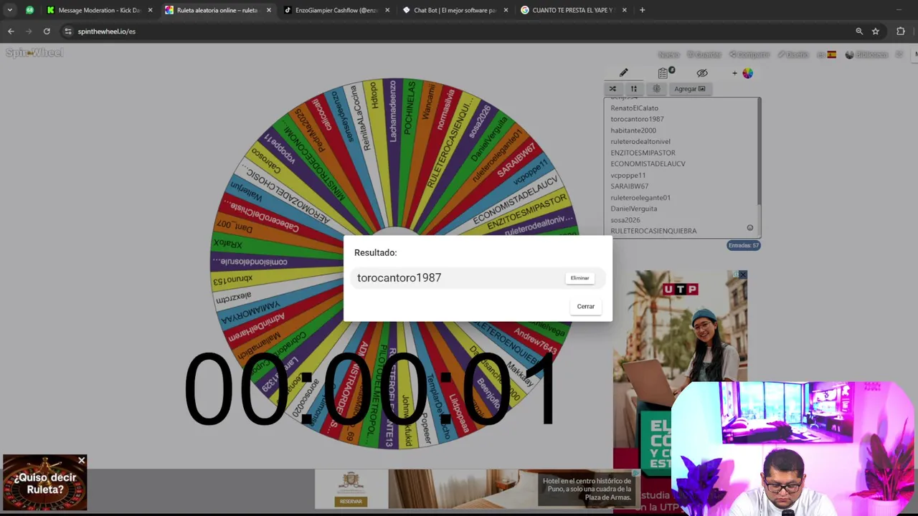Screen dimensions: 918x516
Task: Switch to the Chat Bot tab
Action: click(x=455, y=10)
